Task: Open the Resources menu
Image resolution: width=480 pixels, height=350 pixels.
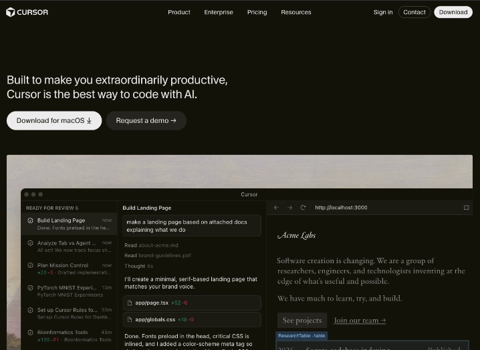Action: (296, 12)
